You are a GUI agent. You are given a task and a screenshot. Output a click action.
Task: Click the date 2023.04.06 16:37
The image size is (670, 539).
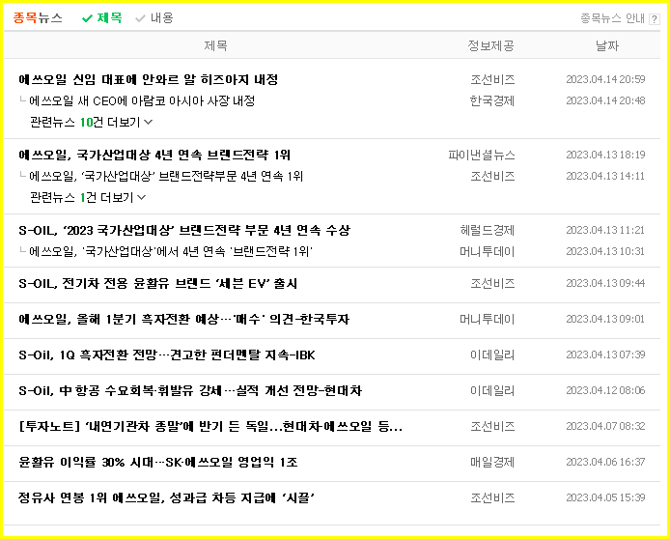point(605,462)
